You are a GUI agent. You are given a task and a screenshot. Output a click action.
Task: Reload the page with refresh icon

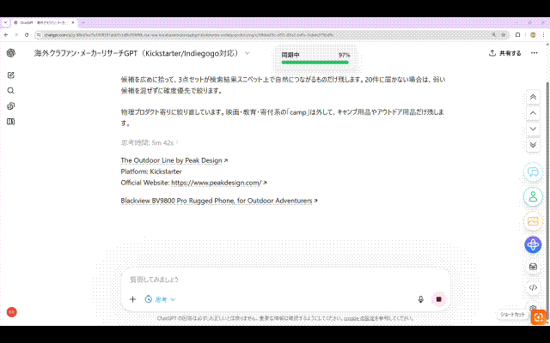[27, 35]
